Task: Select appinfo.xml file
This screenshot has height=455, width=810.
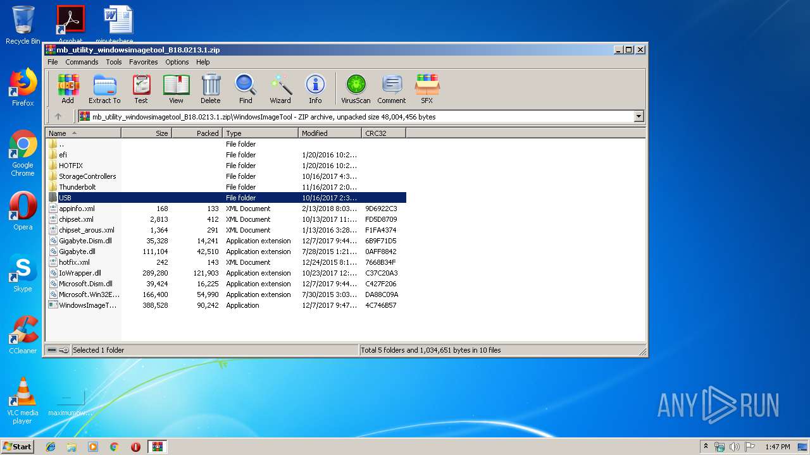Action: (226, 209)
